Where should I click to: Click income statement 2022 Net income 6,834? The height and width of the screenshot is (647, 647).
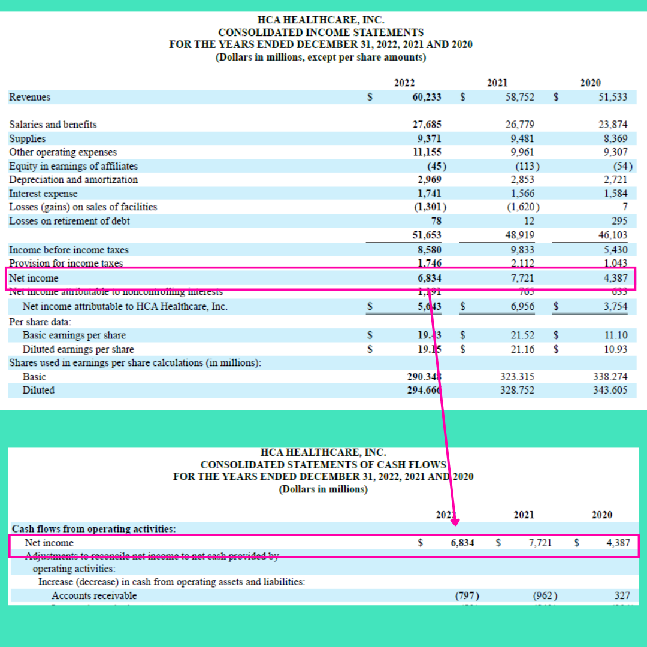(x=430, y=279)
